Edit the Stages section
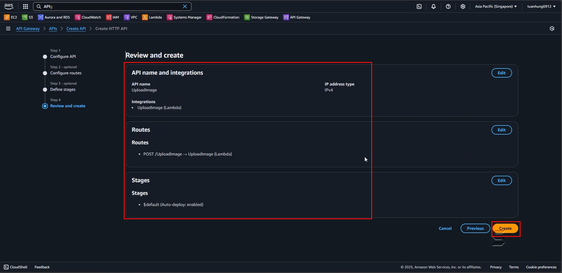Image resolution: width=562 pixels, height=273 pixels. pyautogui.click(x=502, y=180)
